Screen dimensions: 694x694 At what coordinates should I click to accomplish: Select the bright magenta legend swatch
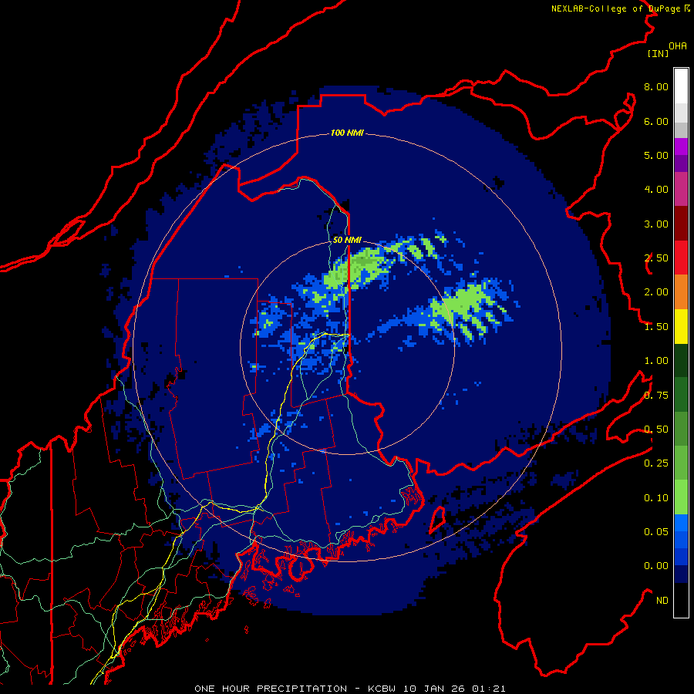(x=681, y=147)
